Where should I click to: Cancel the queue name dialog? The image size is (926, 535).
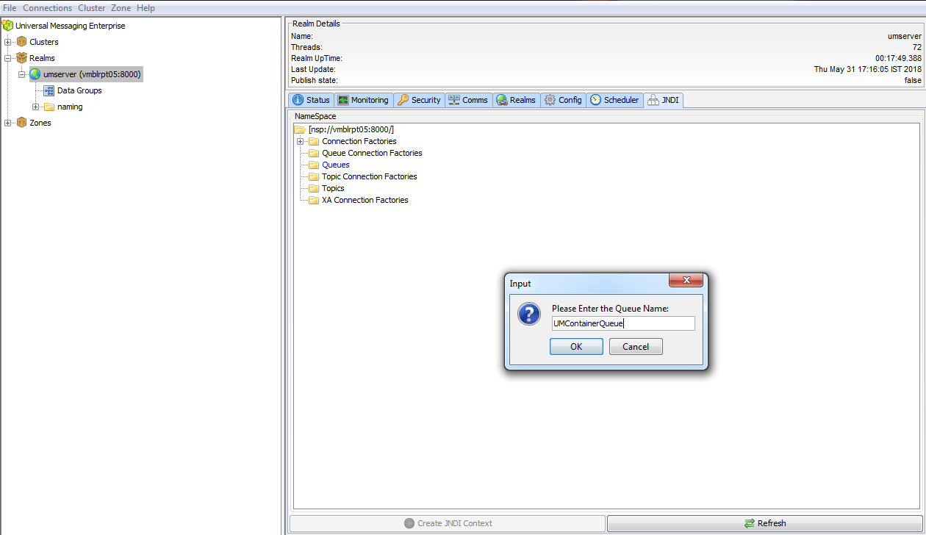(635, 346)
